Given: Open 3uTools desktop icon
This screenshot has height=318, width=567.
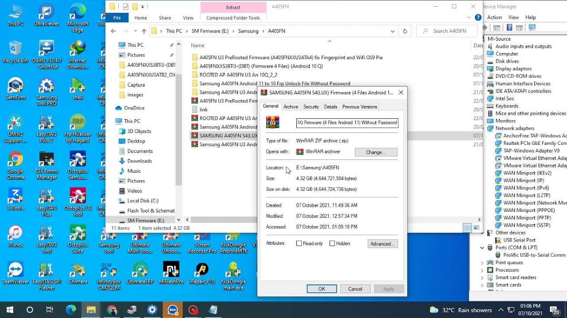Looking at the screenshot, I should pyautogui.click(x=16, y=200).
